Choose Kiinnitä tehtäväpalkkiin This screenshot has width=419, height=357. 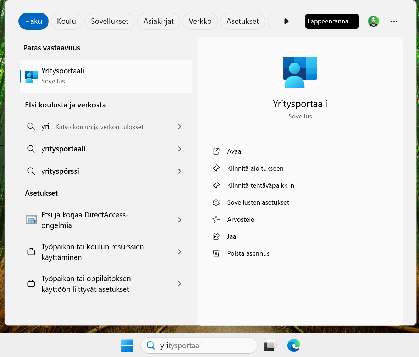(x=260, y=185)
